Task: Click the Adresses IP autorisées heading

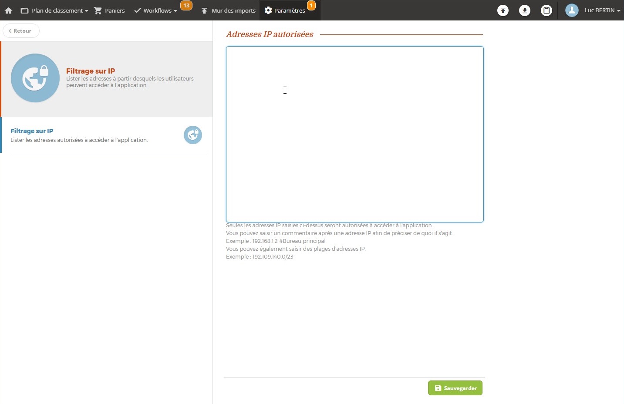Action: coord(270,34)
